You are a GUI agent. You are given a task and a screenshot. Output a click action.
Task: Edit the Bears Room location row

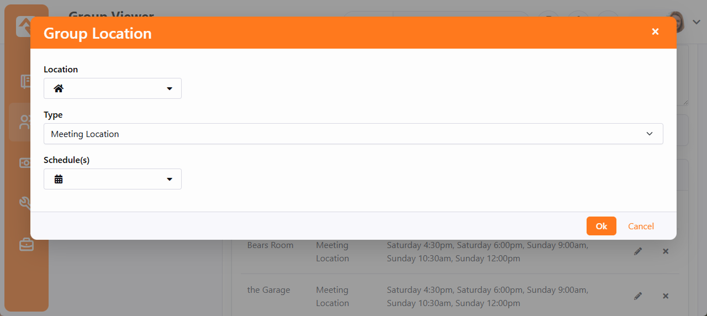[x=638, y=251]
